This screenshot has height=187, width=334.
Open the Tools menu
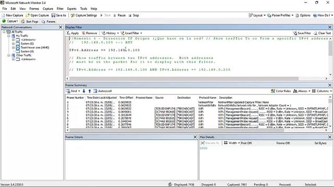(83, 9)
